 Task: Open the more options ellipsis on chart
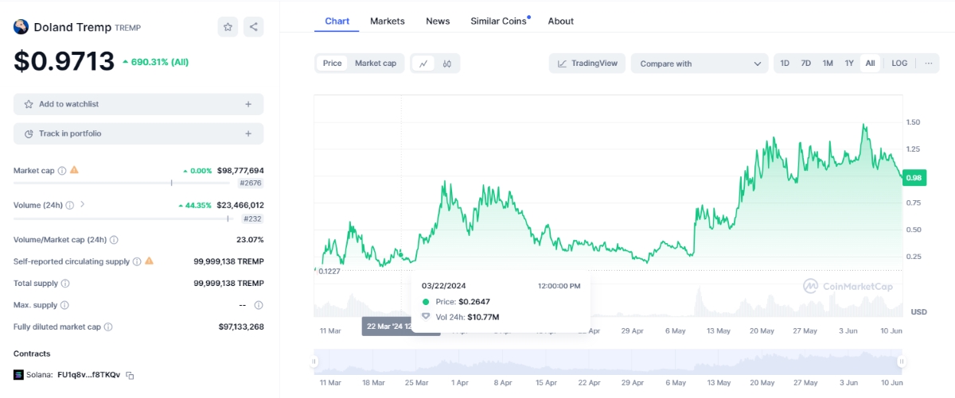[x=928, y=64]
